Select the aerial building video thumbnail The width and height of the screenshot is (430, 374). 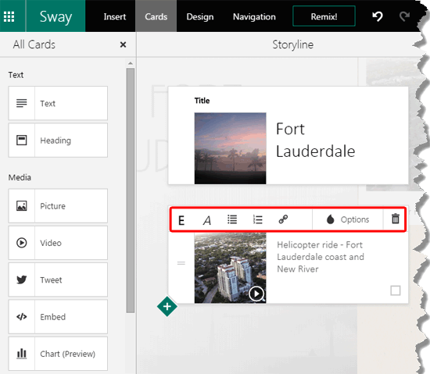pyautogui.click(x=230, y=268)
